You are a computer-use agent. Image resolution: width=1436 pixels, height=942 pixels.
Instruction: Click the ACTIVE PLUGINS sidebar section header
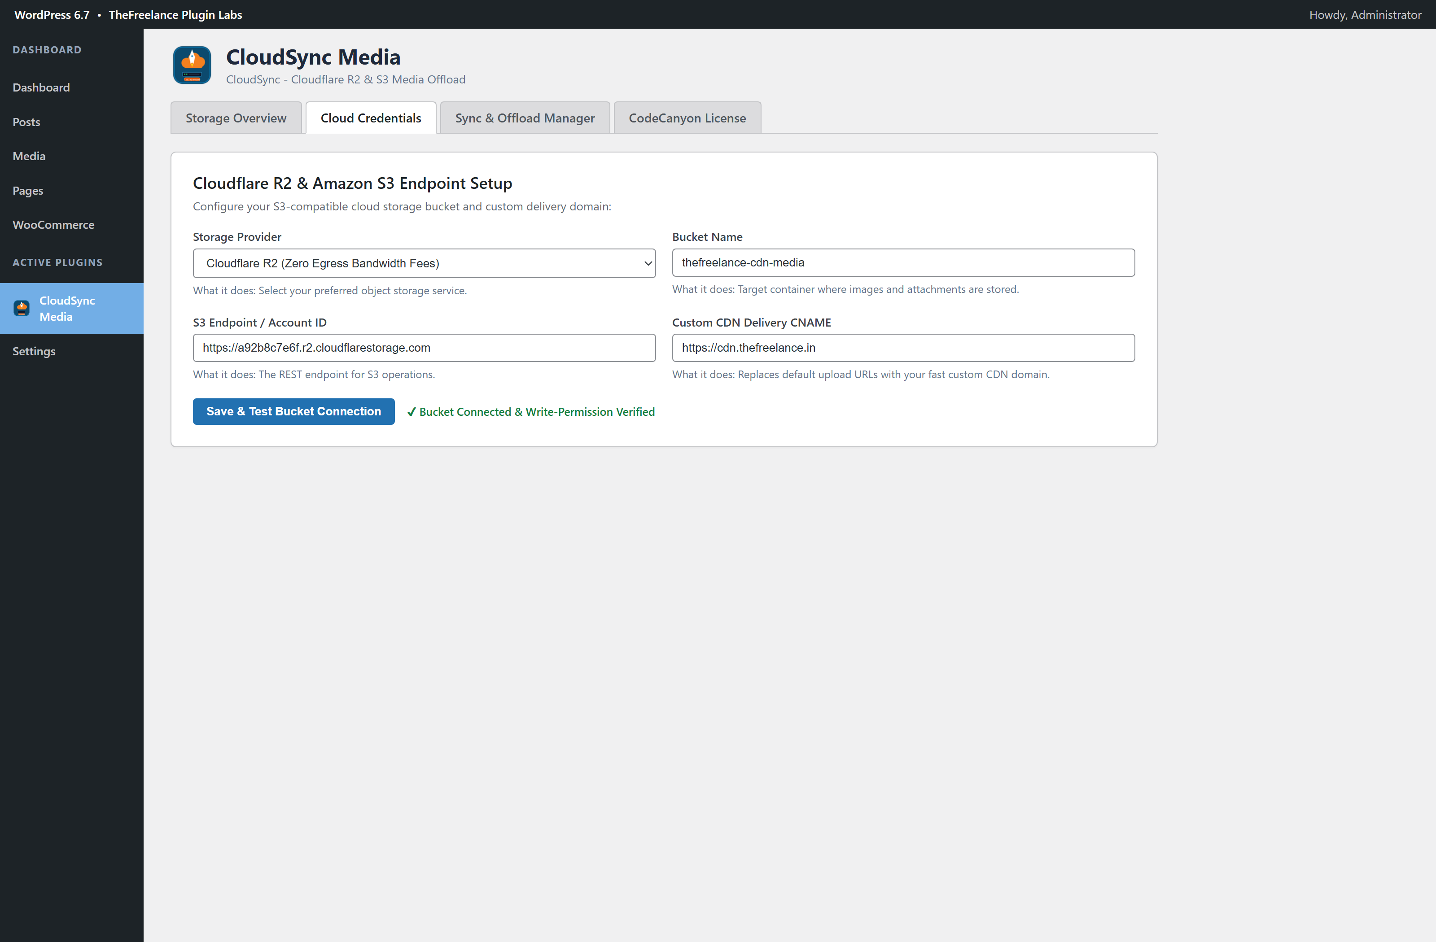click(57, 262)
